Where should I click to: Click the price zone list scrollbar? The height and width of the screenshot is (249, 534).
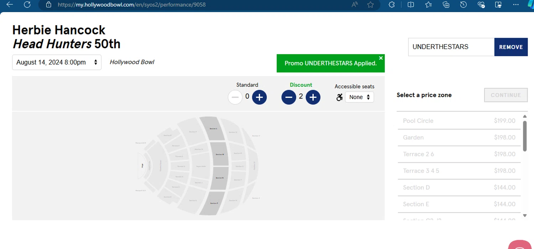pyautogui.click(x=525, y=135)
